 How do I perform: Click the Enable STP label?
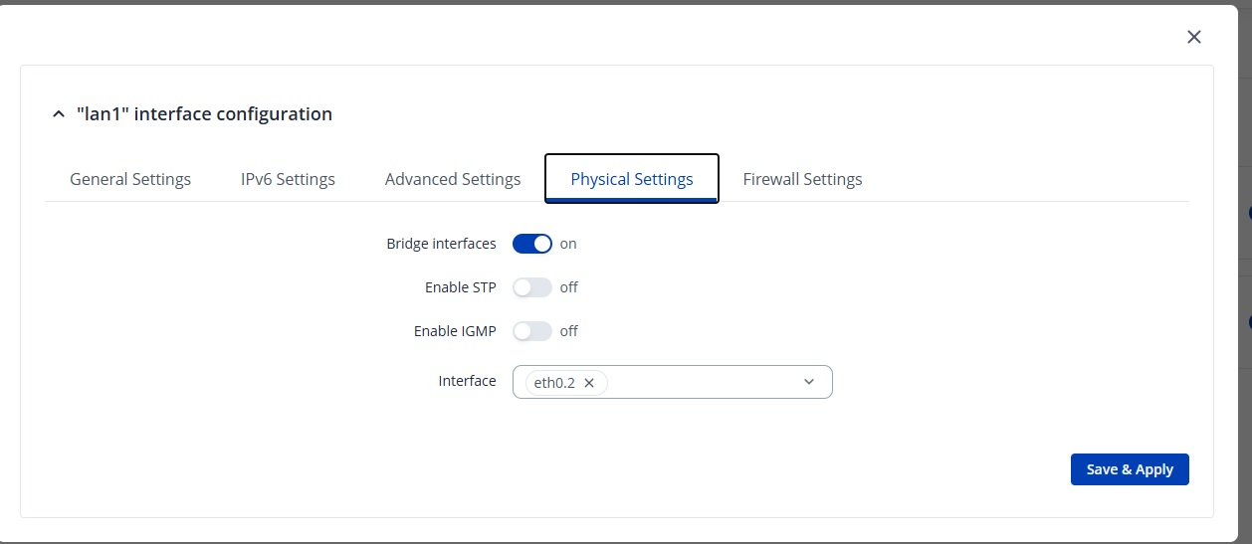(460, 287)
